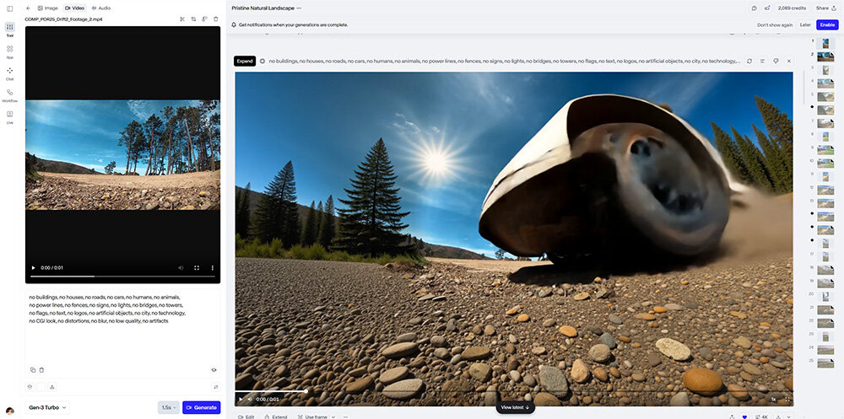Image resolution: width=844 pixels, height=419 pixels.
Task: Toggle the left sidebar panel
Action: tap(9, 8)
